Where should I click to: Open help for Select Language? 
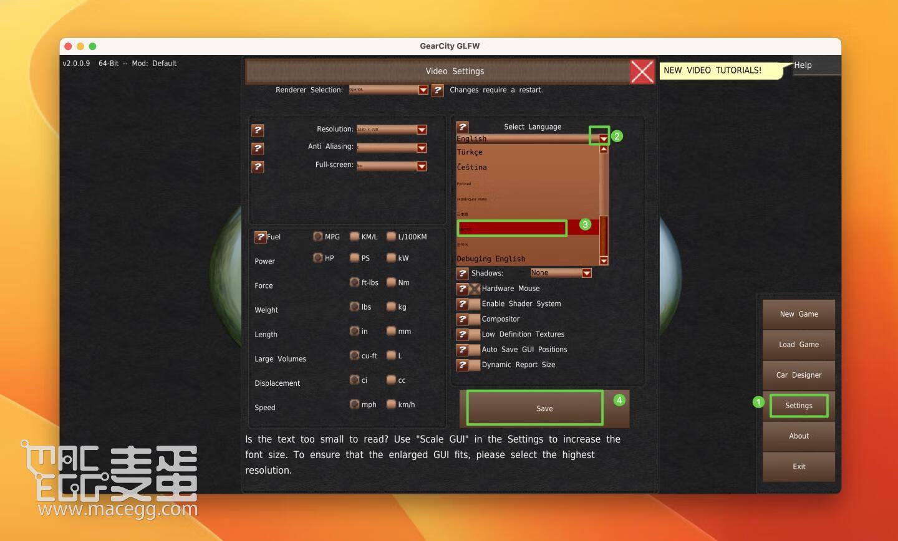point(462,127)
